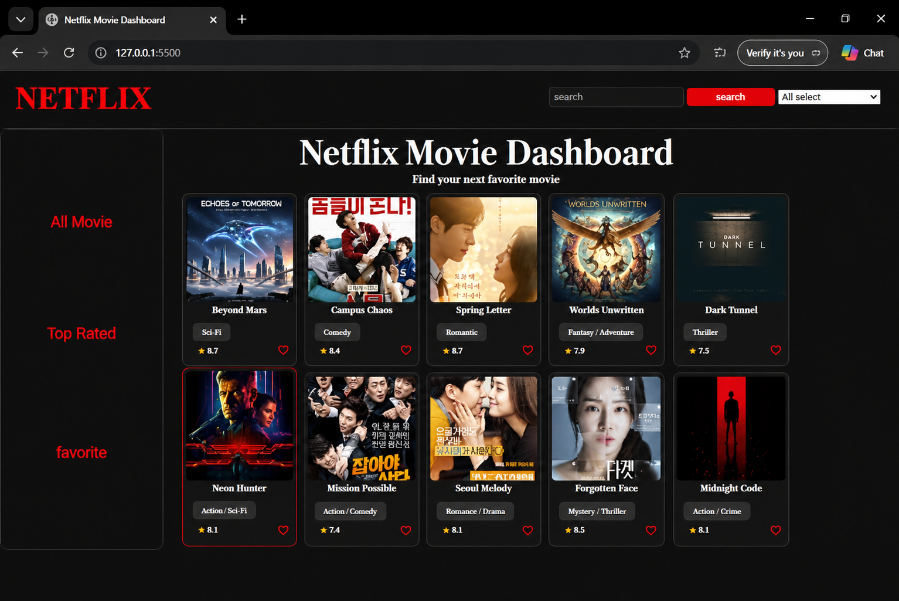This screenshot has width=899, height=601.
Task: Favorite Neon Hunter with the heart icon
Action: [x=283, y=530]
